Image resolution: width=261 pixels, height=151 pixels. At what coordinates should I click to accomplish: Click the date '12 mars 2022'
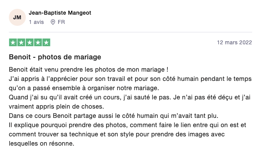point(234,42)
